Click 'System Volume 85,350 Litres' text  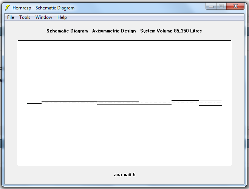pyautogui.click(x=171, y=31)
